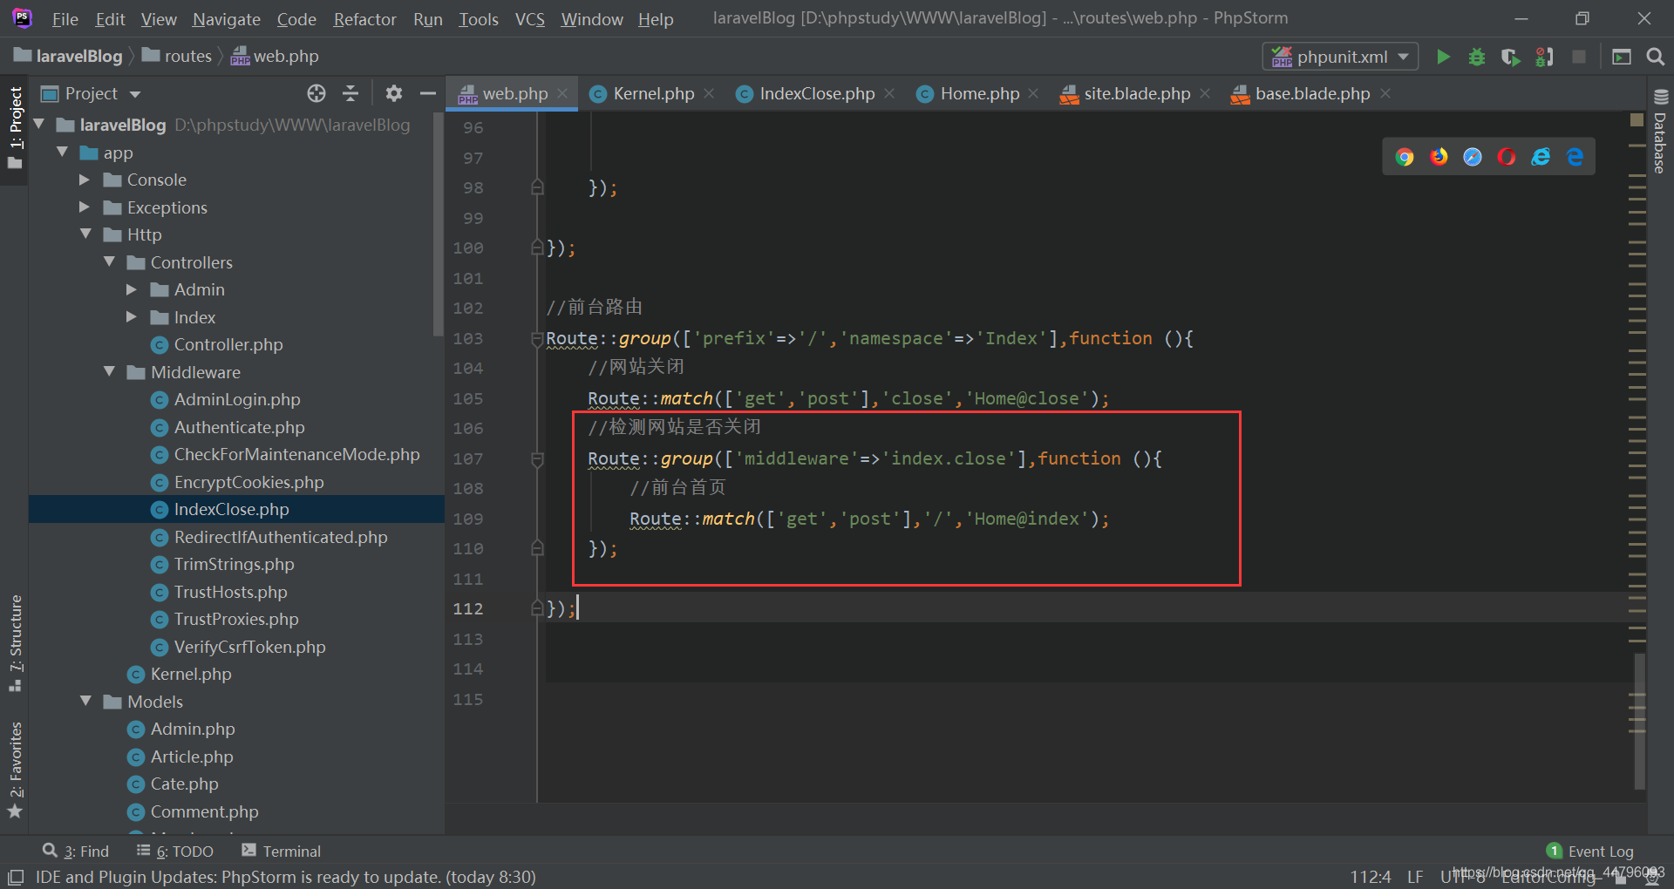Hide the Project tool window
This screenshot has height=889, width=1674.
(427, 93)
